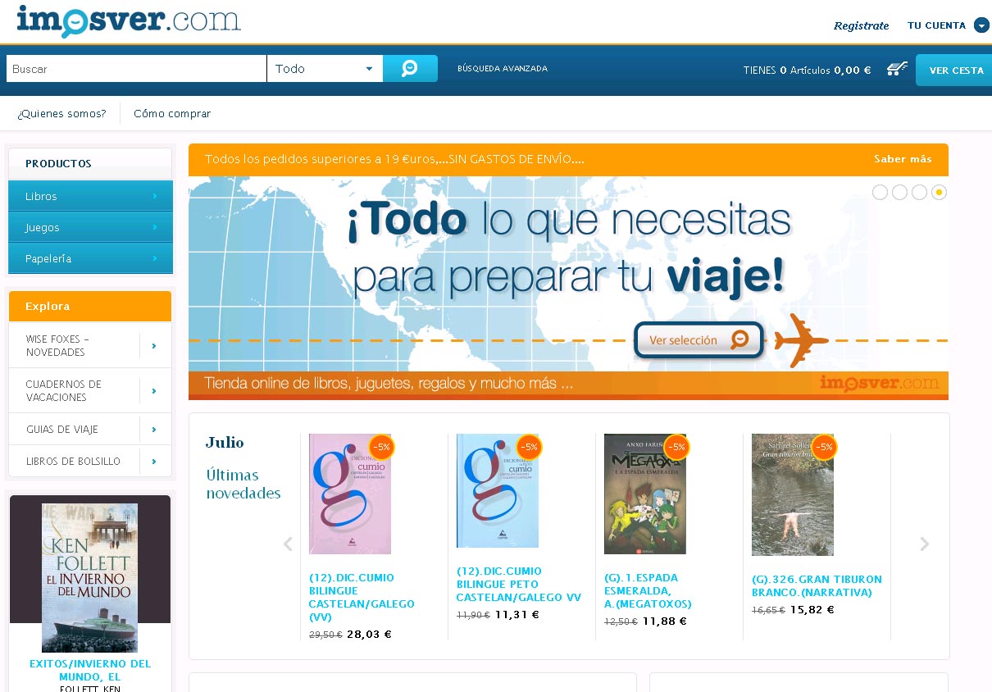This screenshot has width=992, height=692.
Task: Open the pink Dic. Cumio book cover
Action: [x=350, y=494]
